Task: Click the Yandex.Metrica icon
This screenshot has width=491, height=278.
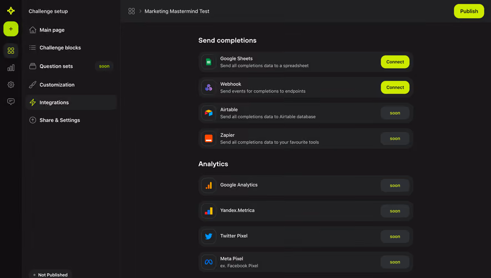Action: 209,211
